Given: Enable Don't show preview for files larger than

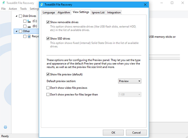Looking at the screenshot, I should pos(48,95).
